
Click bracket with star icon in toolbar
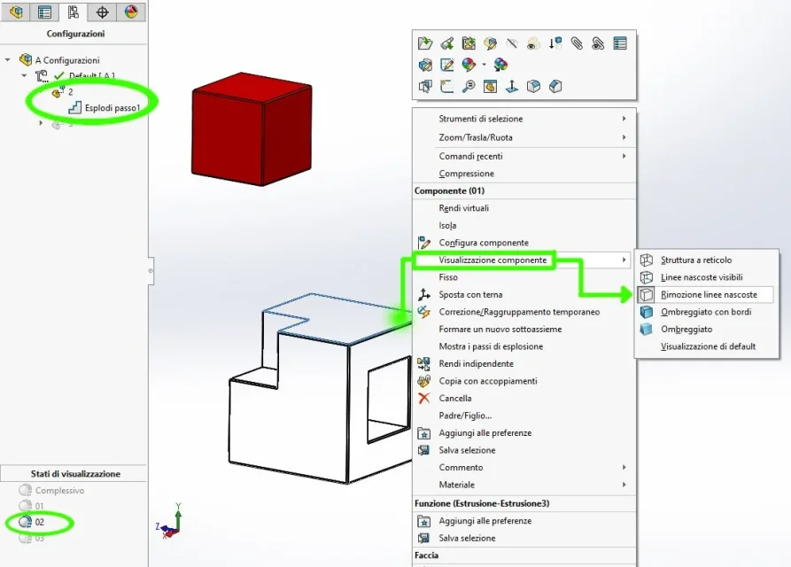tap(447, 86)
